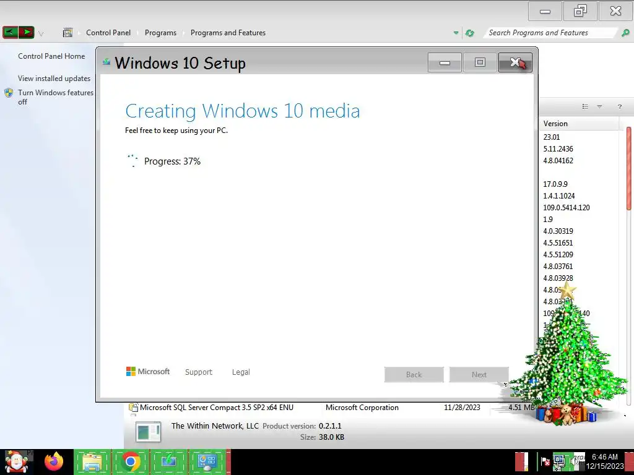Select version 109.0.5414.120 entry
Screen dimensions: 634x475
(x=567, y=207)
